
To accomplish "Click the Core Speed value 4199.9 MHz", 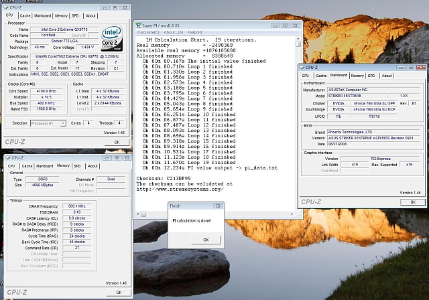I will 46,91.
